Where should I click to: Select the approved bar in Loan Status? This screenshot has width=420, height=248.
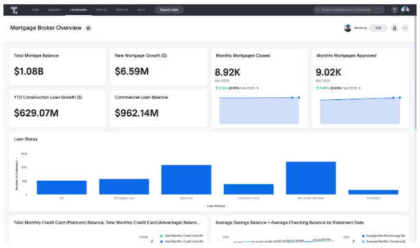(186, 179)
